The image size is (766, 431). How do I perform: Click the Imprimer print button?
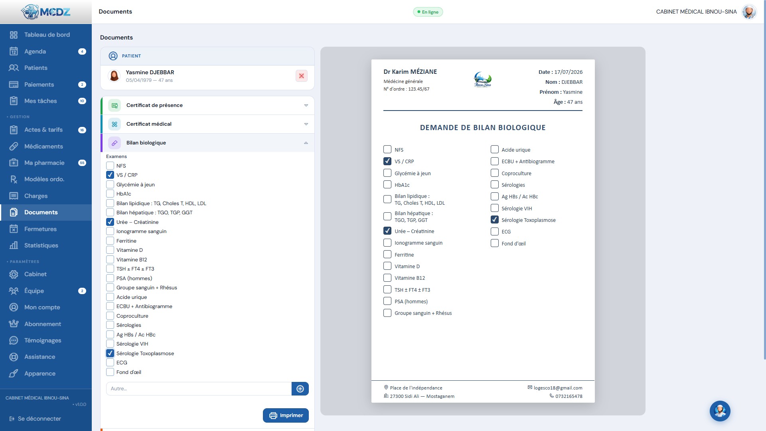(286, 415)
